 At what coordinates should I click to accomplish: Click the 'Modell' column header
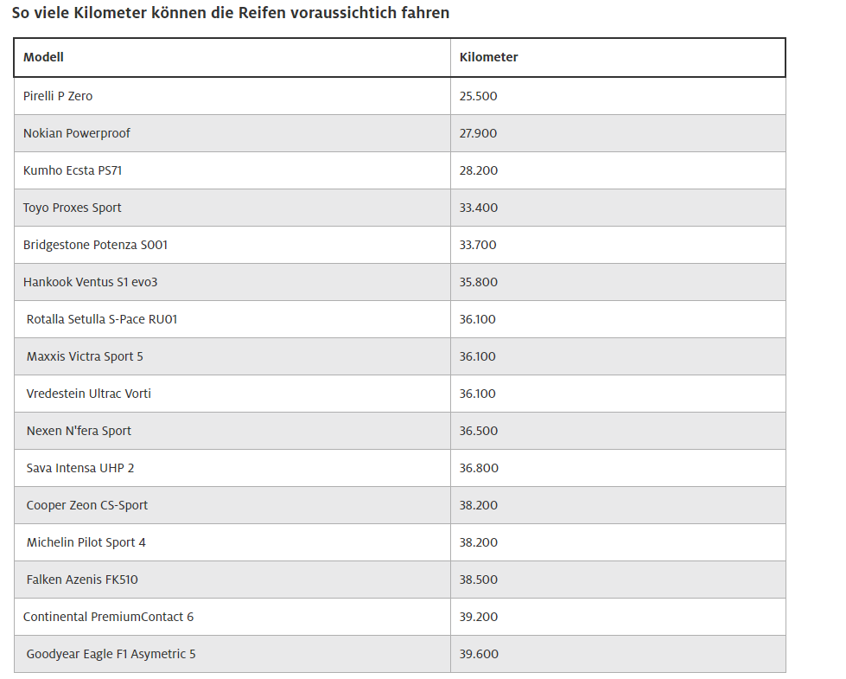click(43, 57)
